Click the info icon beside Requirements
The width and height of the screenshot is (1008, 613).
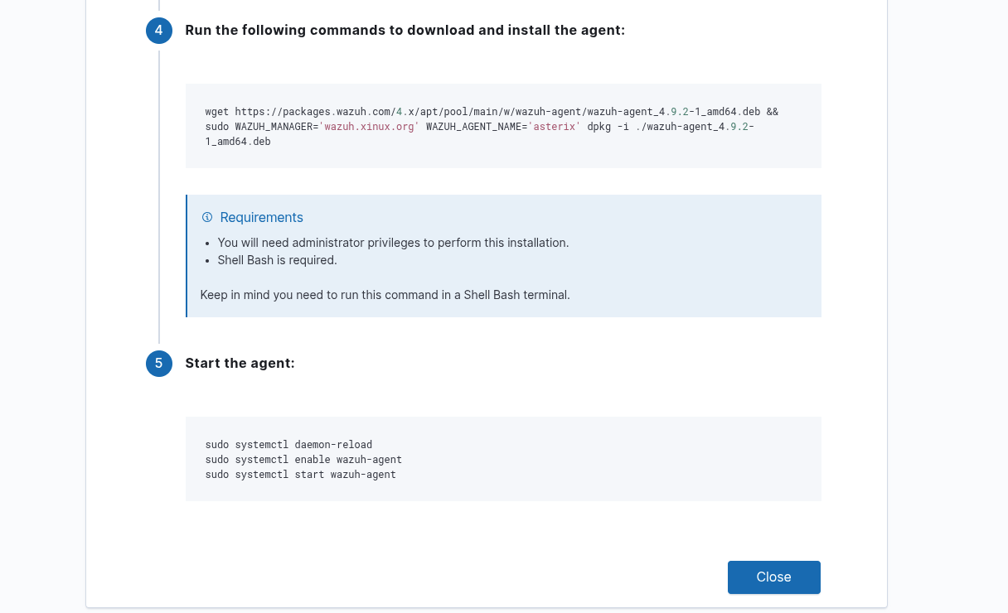tap(207, 217)
